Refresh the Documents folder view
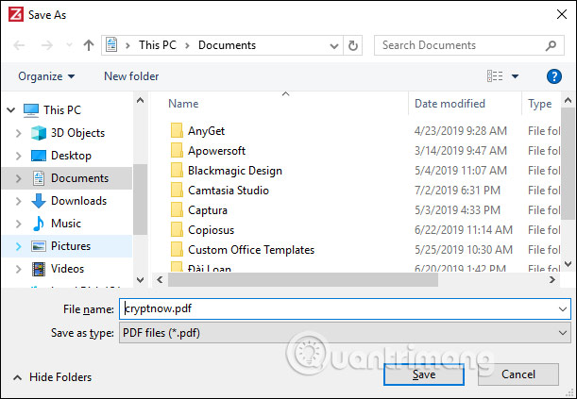This screenshot has height=399, width=577. click(x=353, y=45)
